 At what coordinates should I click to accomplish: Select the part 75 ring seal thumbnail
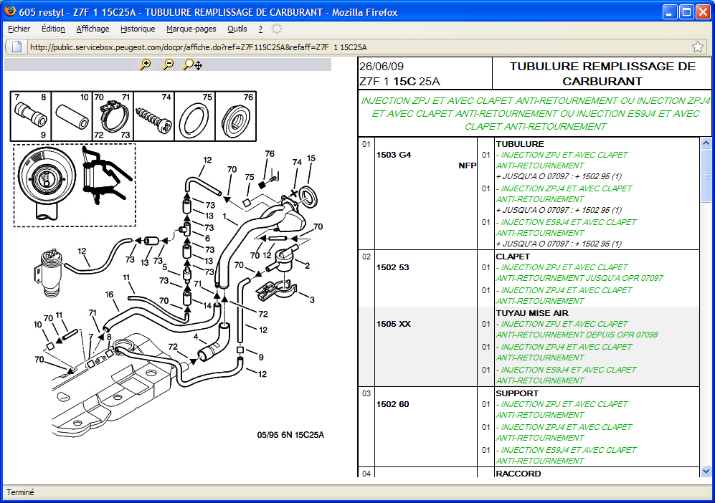[x=194, y=115]
